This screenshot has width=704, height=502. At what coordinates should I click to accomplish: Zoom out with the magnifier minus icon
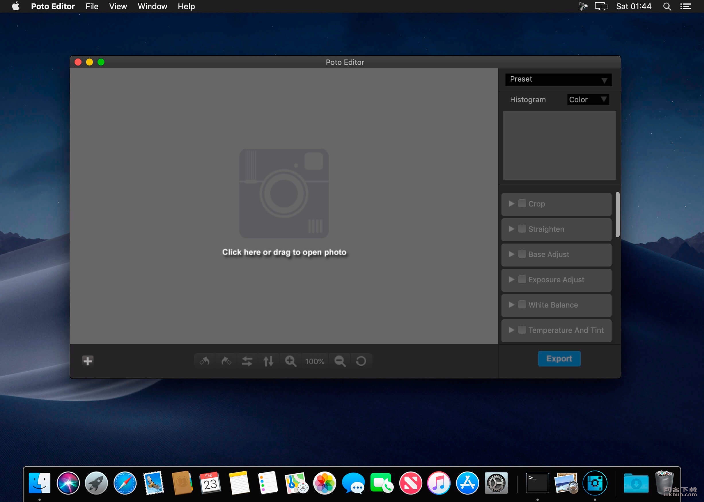click(340, 361)
